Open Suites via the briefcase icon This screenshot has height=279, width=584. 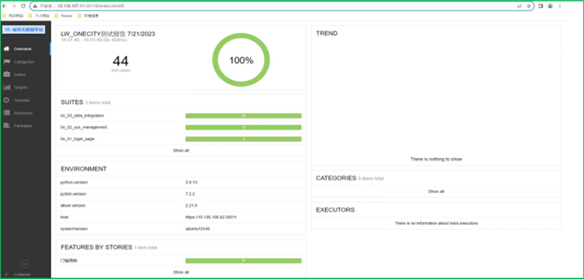pyautogui.click(x=7, y=74)
